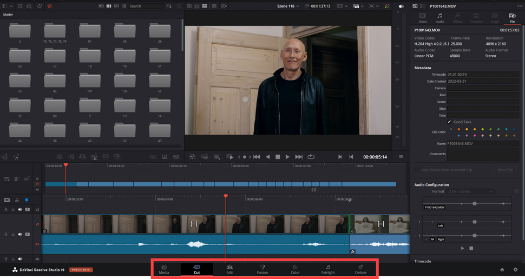Mute track V2 audio in timeline
The image size is (525, 279).
pos(20,209)
